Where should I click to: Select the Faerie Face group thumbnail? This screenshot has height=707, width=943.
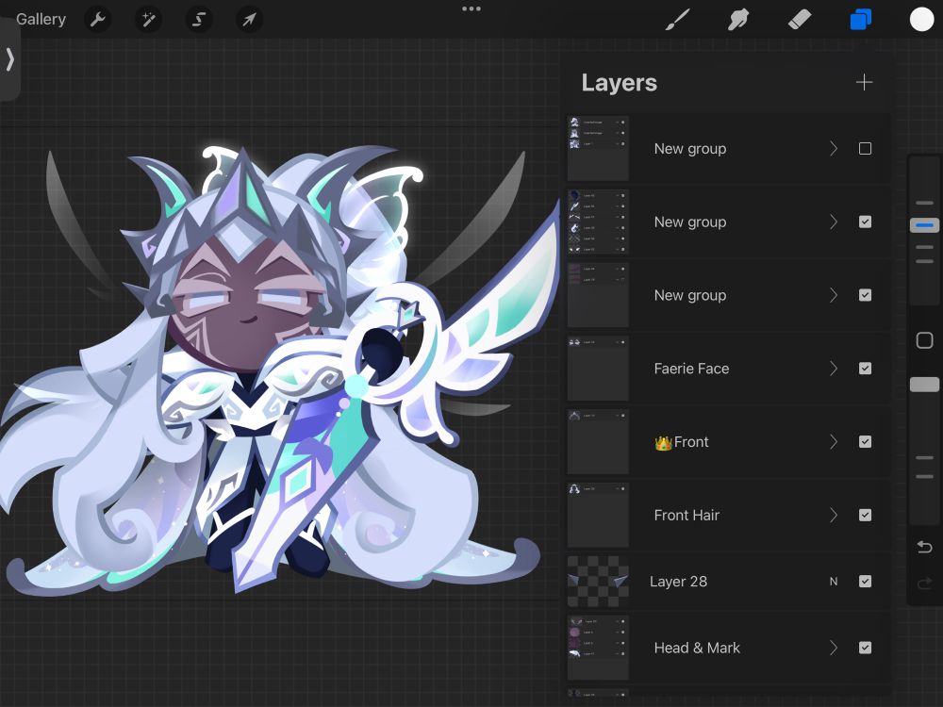point(598,369)
